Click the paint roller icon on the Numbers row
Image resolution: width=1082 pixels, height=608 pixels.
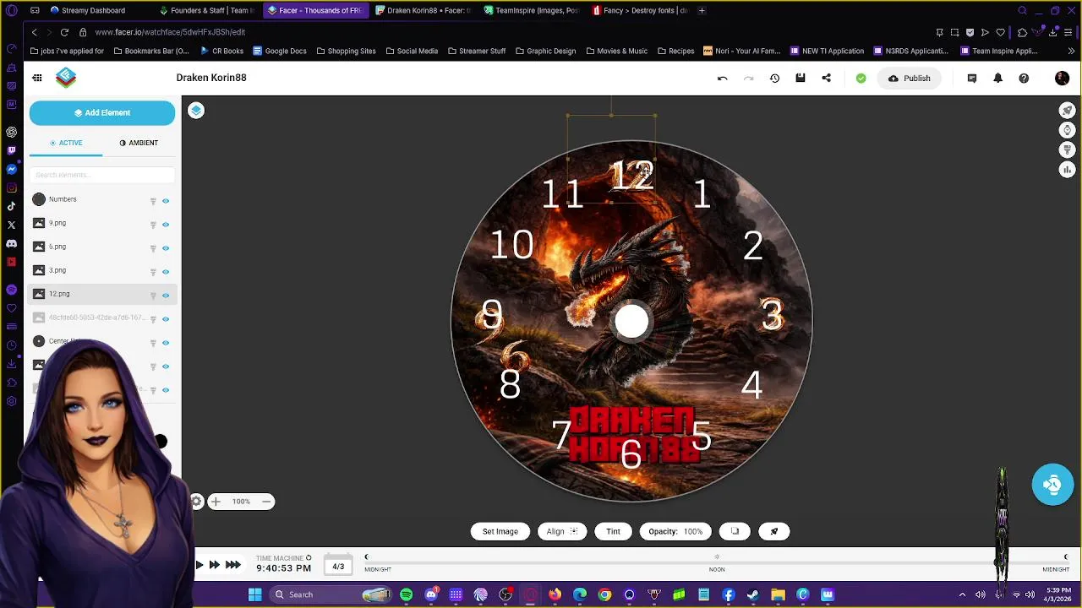(153, 201)
